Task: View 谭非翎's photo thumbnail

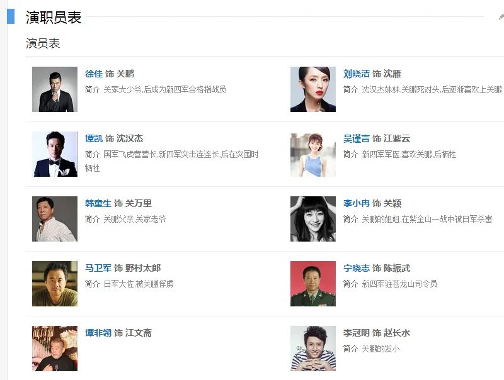Action: [x=55, y=349]
